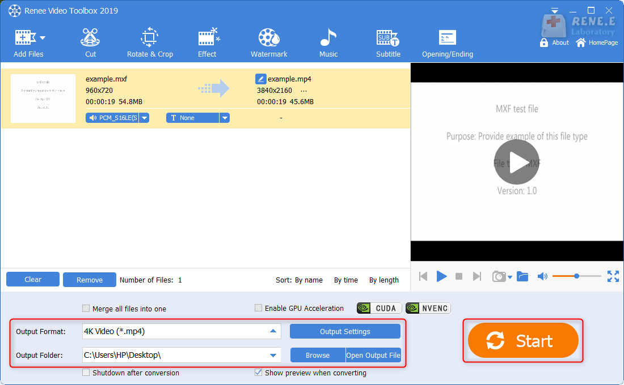624x385 pixels.
Task: Enable Shutdown after conversion
Action: click(x=86, y=373)
